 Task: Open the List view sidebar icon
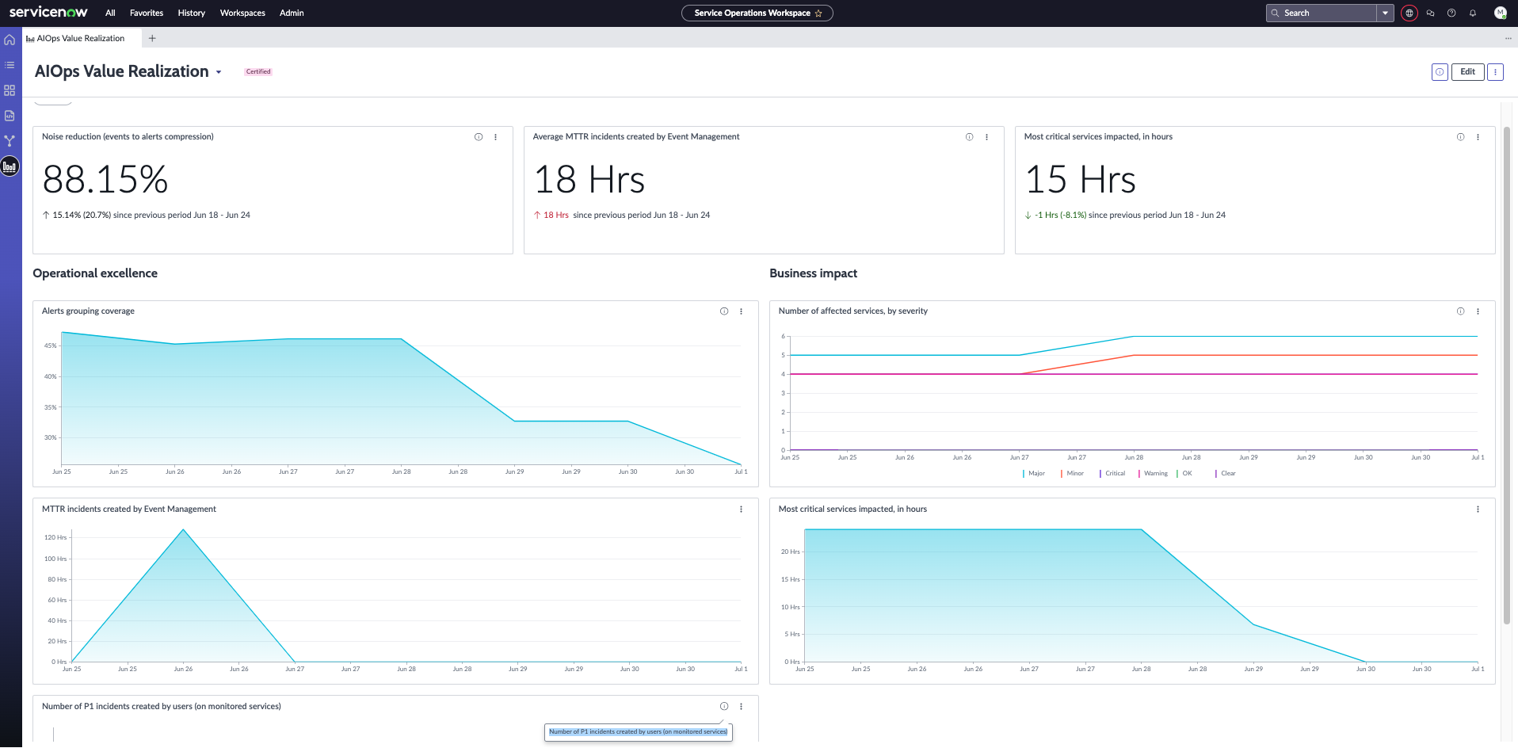click(x=10, y=65)
